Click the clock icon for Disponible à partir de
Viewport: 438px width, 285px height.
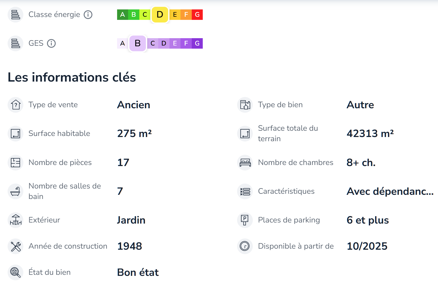pos(245,246)
